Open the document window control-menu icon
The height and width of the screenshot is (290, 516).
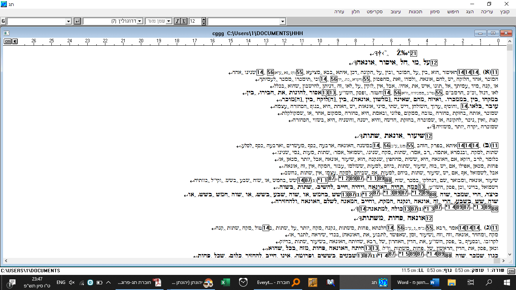(6, 33)
